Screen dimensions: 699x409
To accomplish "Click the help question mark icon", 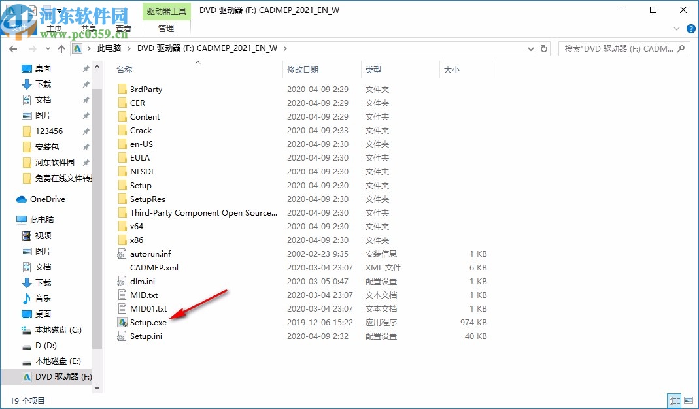I will point(691,28).
